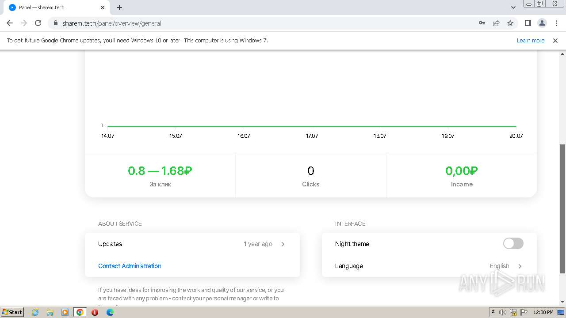This screenshot has width=566, height=318.
Task: Select the 17.07 date on chart axis
Action: [x=312, y=136]
